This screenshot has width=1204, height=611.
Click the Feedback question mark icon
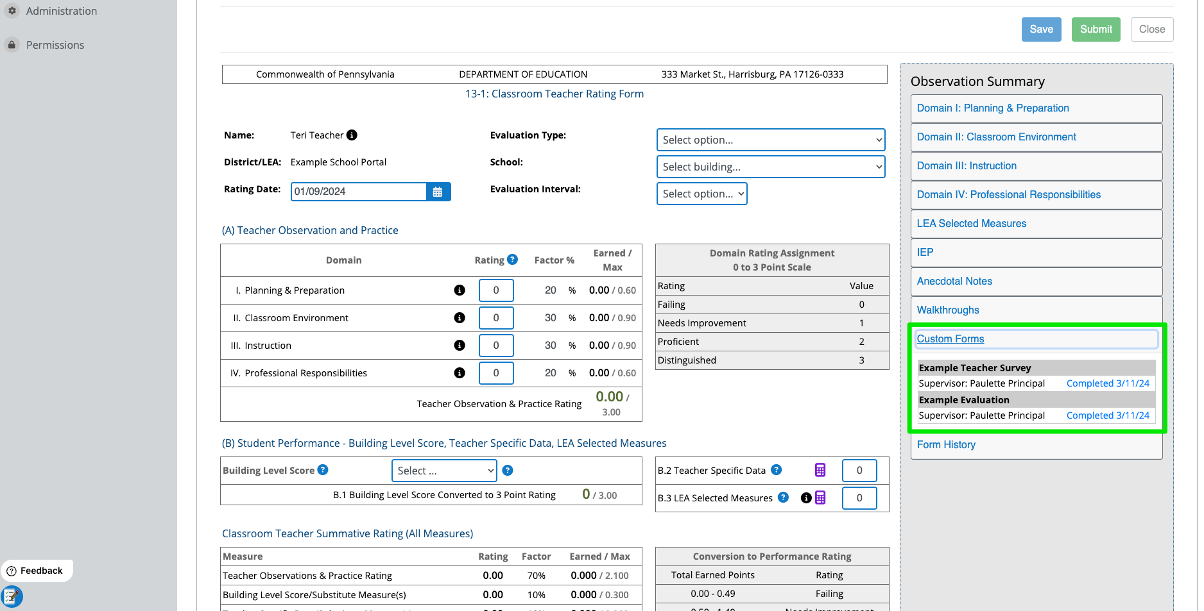[x=12, y=571]
